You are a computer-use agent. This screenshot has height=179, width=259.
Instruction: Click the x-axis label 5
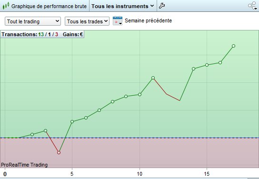click(x=72, y=174)
